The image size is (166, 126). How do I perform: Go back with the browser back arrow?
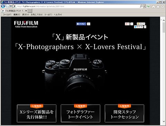coord(3,6)
